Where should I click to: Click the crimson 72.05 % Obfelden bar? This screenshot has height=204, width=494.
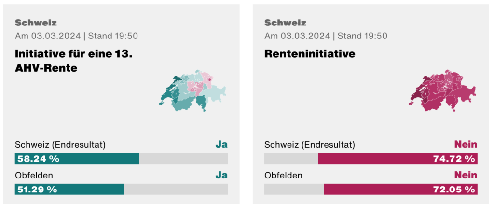pyautogui.click(x=400, y=189)
